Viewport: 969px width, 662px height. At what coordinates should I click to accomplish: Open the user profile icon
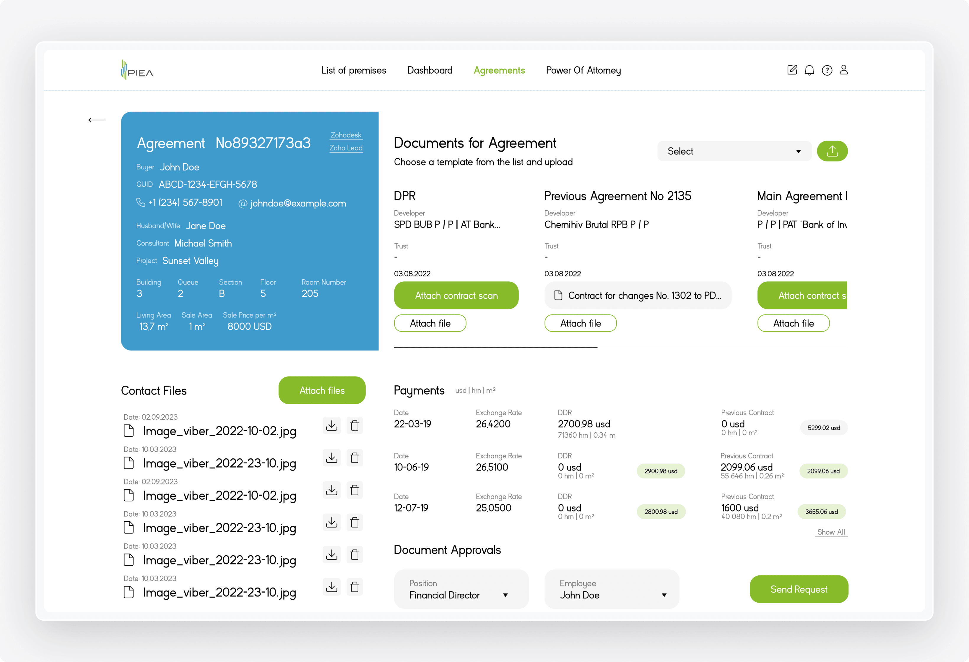click(x=844, y=70)
